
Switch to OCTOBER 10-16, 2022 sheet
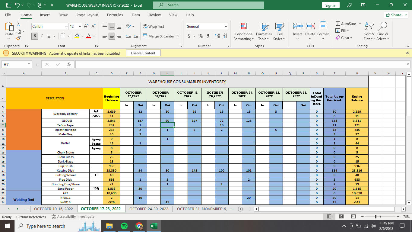pos(53,209)
